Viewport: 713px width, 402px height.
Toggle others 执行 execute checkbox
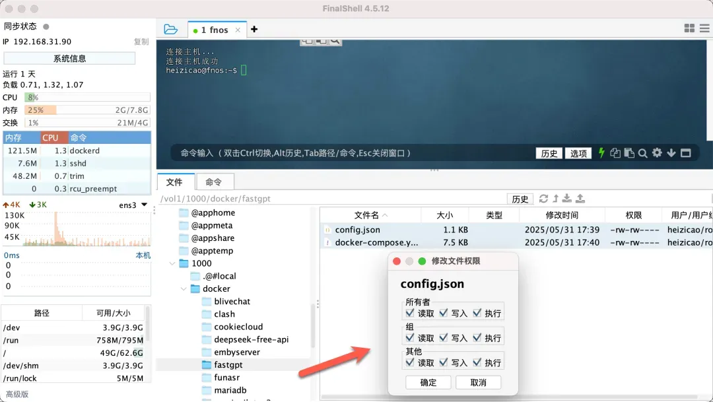point(477,362)
